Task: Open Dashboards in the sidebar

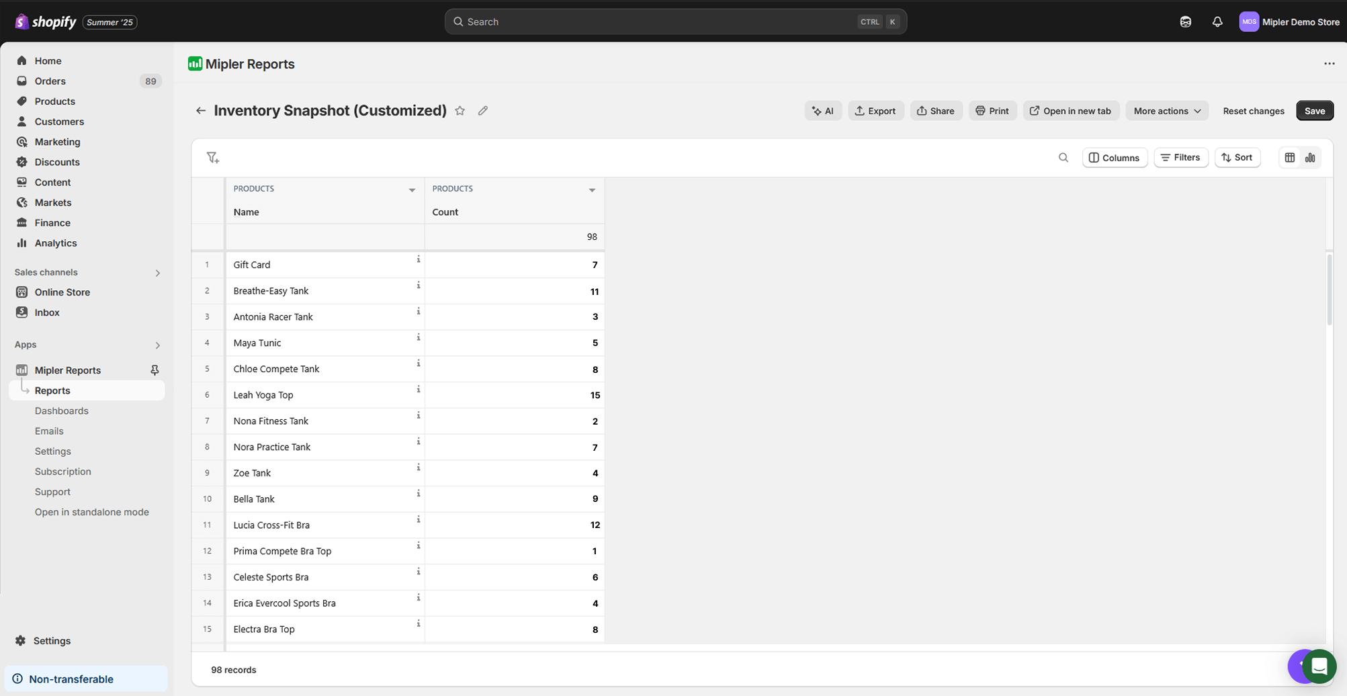Action: coord(61,410)
